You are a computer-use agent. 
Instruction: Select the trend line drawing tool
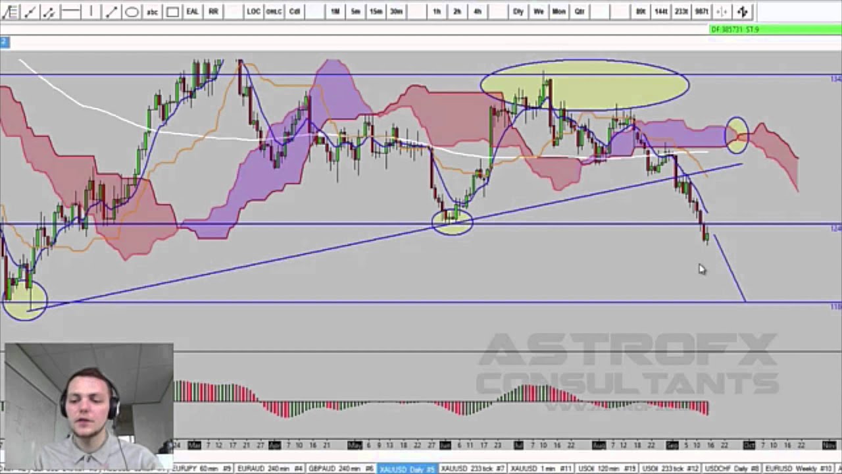pyautogui.click(x=30, y=11)
